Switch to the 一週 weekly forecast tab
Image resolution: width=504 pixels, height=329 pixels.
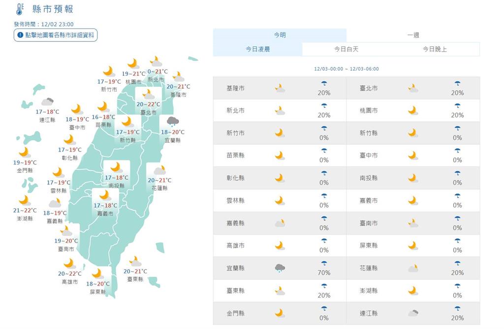[x=413, y=35]
